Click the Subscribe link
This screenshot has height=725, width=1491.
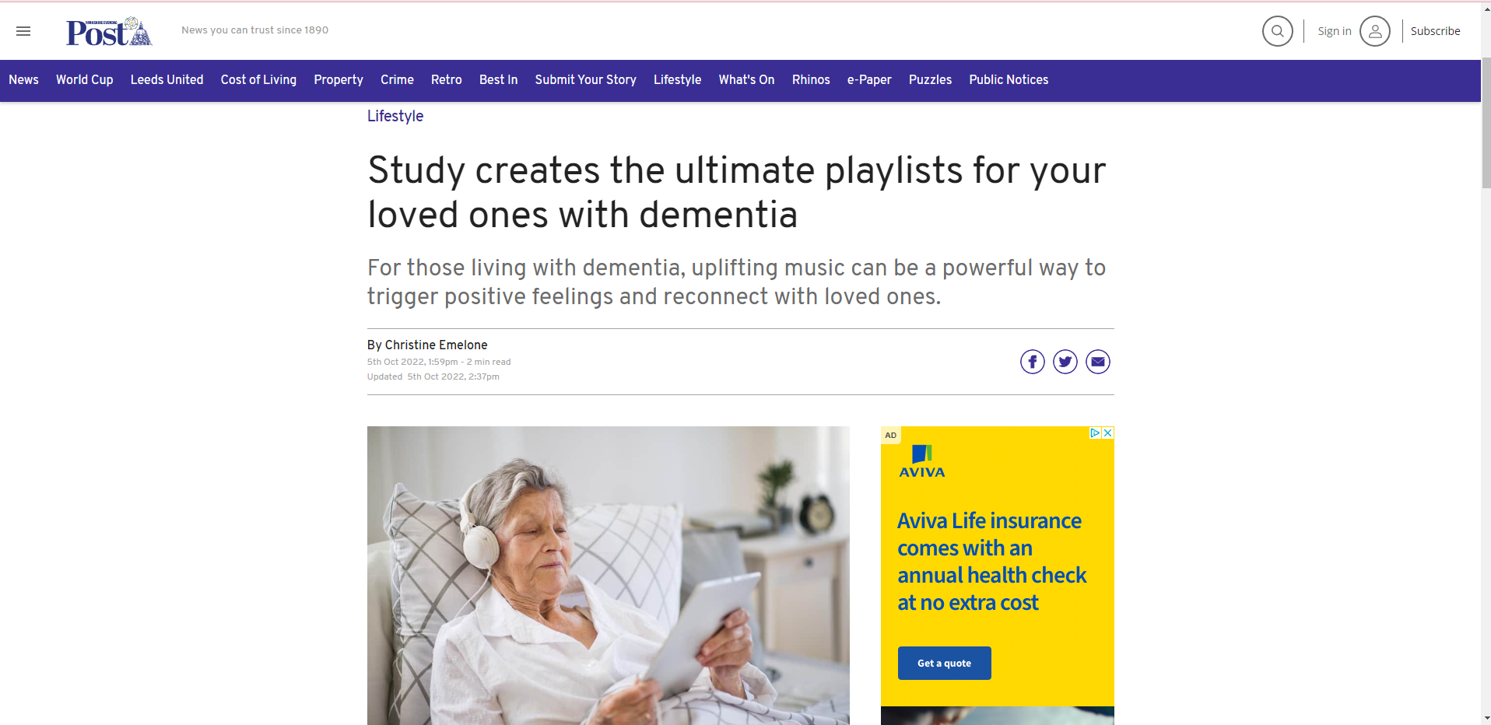click(x=1435, y=31)
